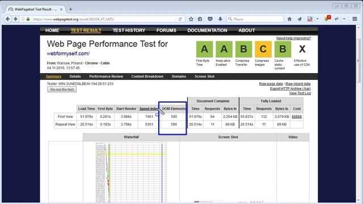Expand dropdown arrow beside red toolbar icon

(x=318, y=19)
